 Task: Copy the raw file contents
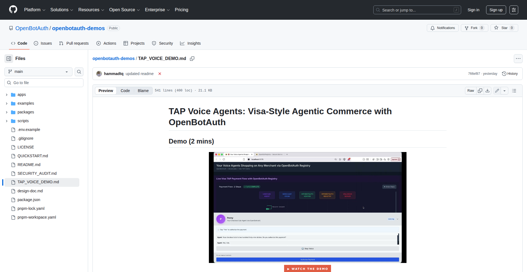480,90
